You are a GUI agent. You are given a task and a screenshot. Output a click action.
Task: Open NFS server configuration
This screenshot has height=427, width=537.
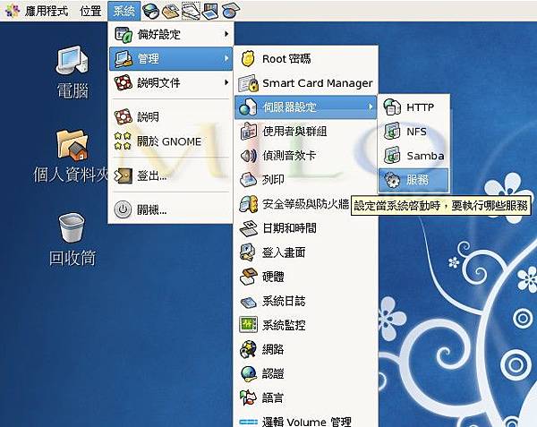413,132
